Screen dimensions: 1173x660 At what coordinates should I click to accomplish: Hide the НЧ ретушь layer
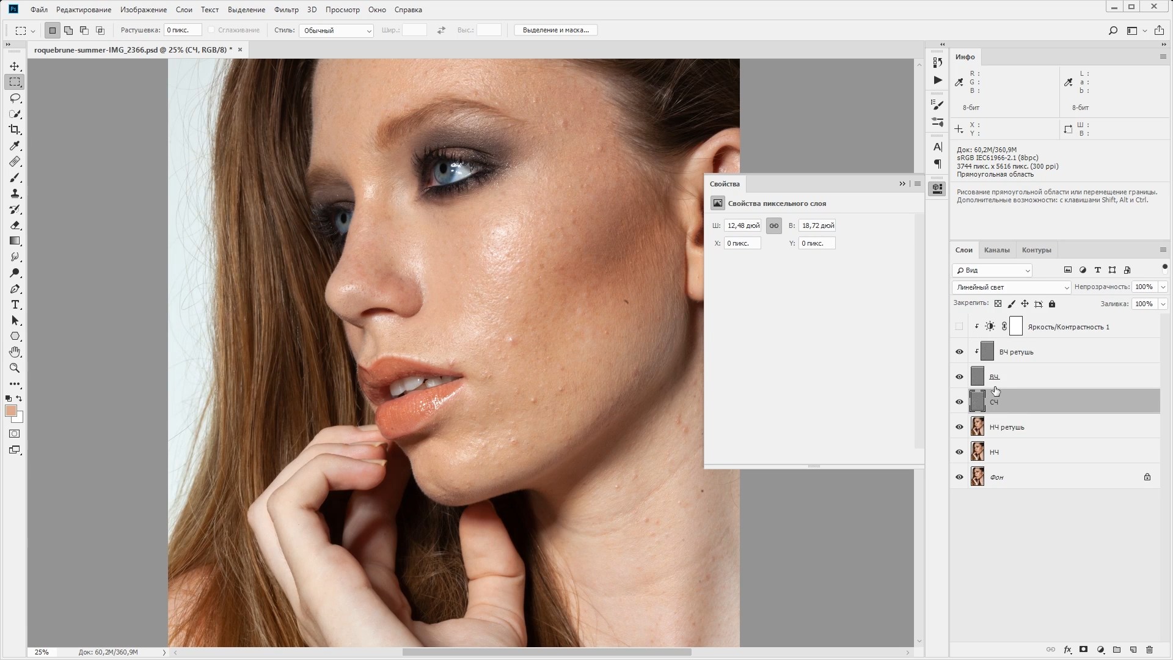tap(959, 427)
